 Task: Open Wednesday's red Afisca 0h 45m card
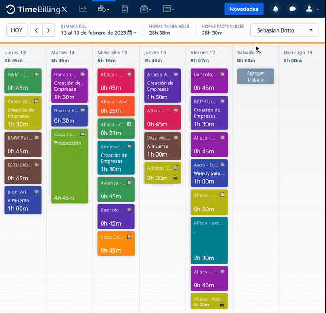[116, 81]
